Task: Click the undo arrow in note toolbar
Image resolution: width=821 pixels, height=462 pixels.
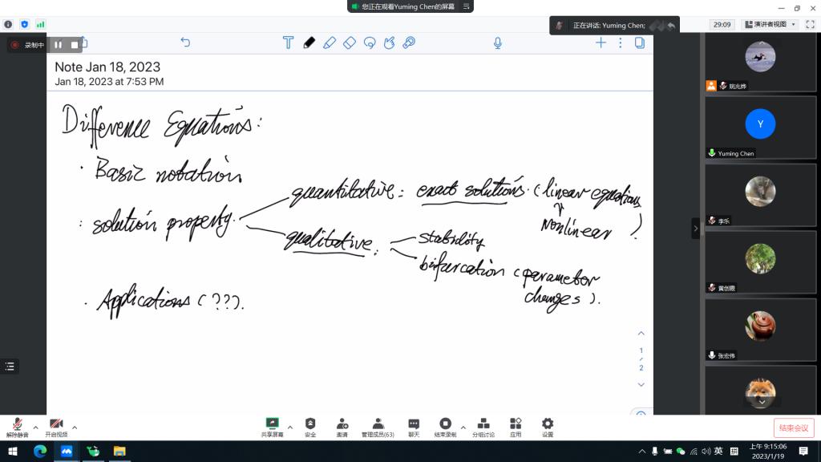Action: tap(185, 43)
